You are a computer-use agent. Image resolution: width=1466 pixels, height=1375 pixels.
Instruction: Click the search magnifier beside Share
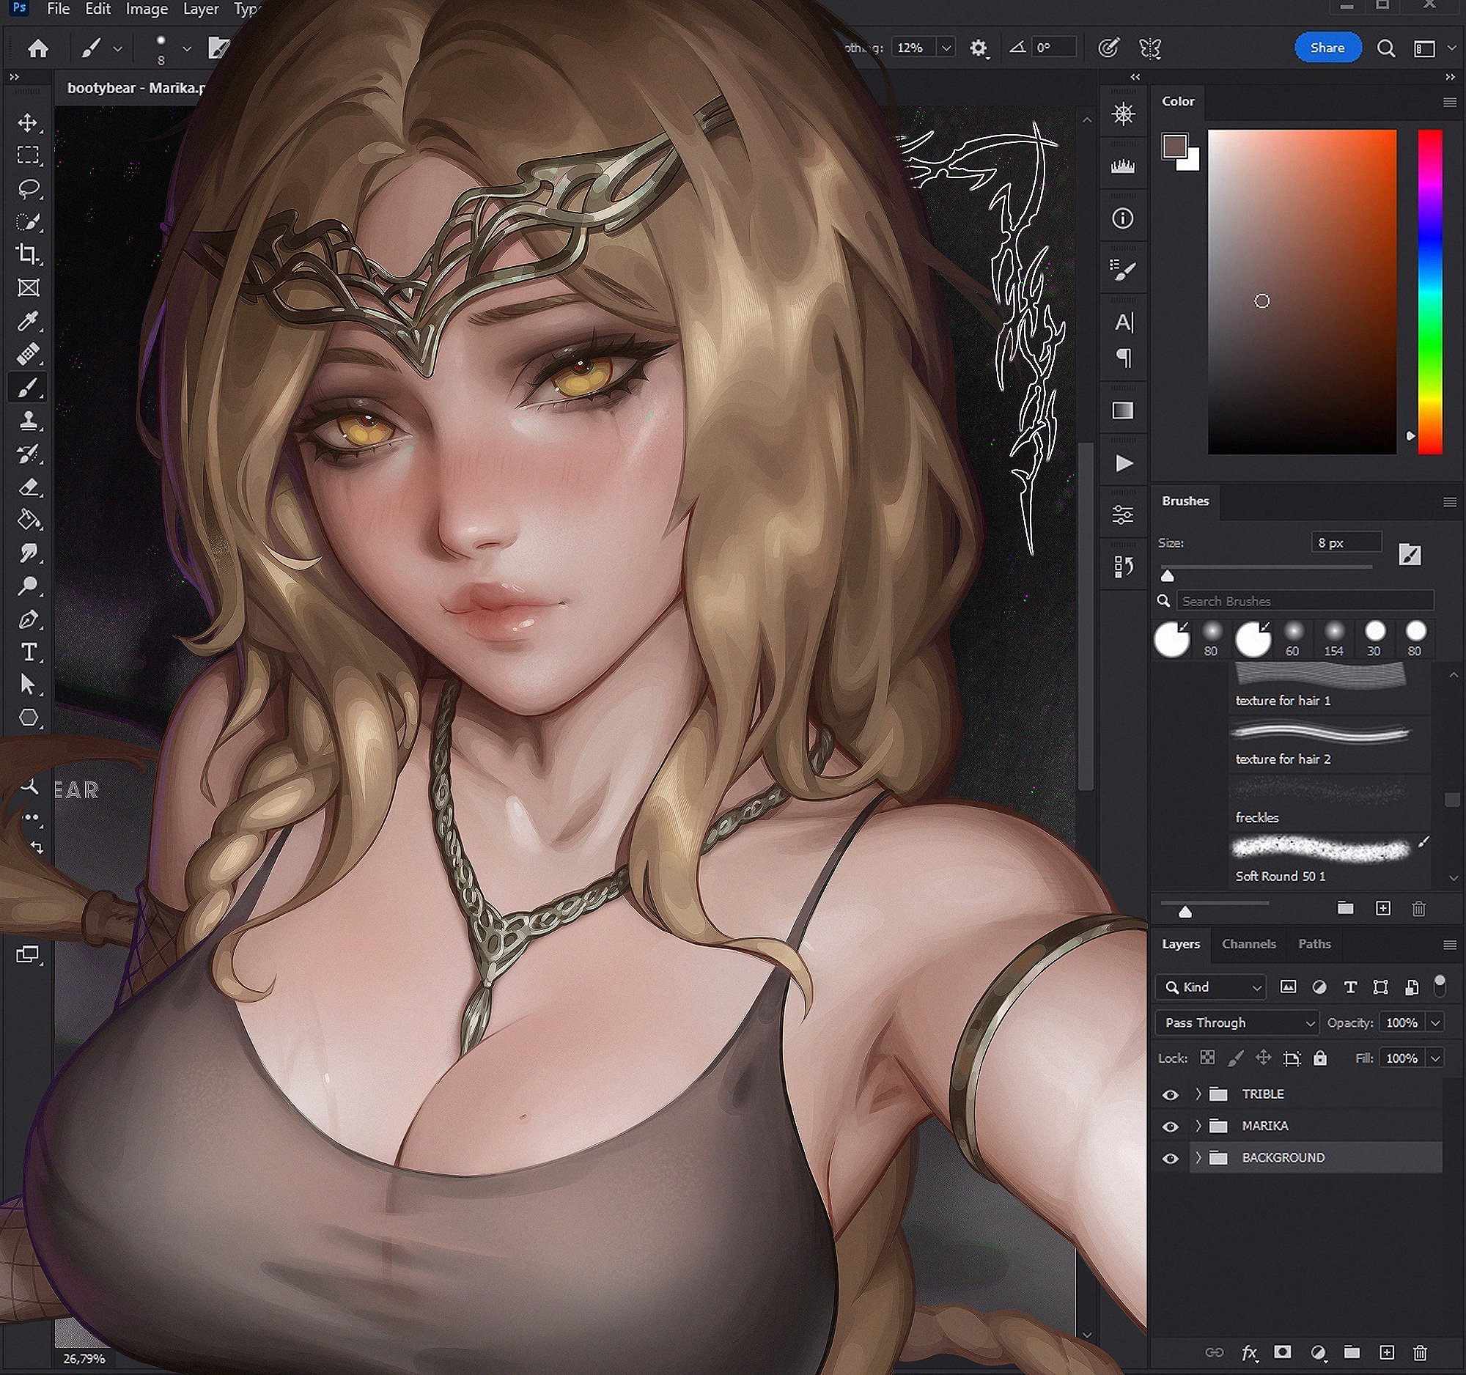1386,48
